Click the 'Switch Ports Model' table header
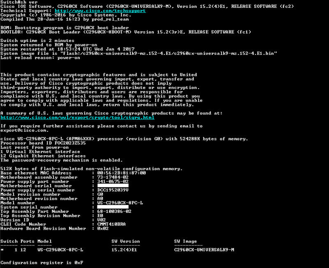Screen dimensions: 329x268 [26, 241]
